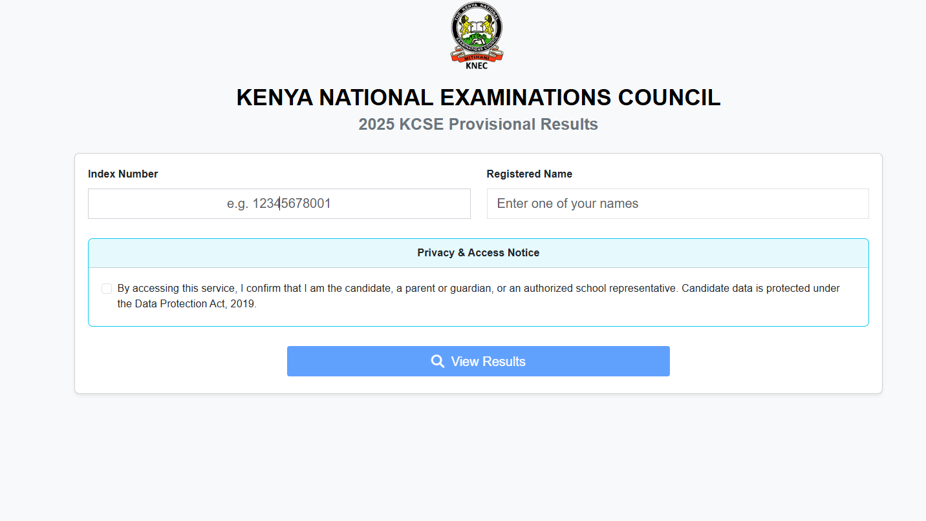Click the Data Protection Act, 2019 text
Screen dimensions: 926x521
pyautogui.click(x=188, y=303)
